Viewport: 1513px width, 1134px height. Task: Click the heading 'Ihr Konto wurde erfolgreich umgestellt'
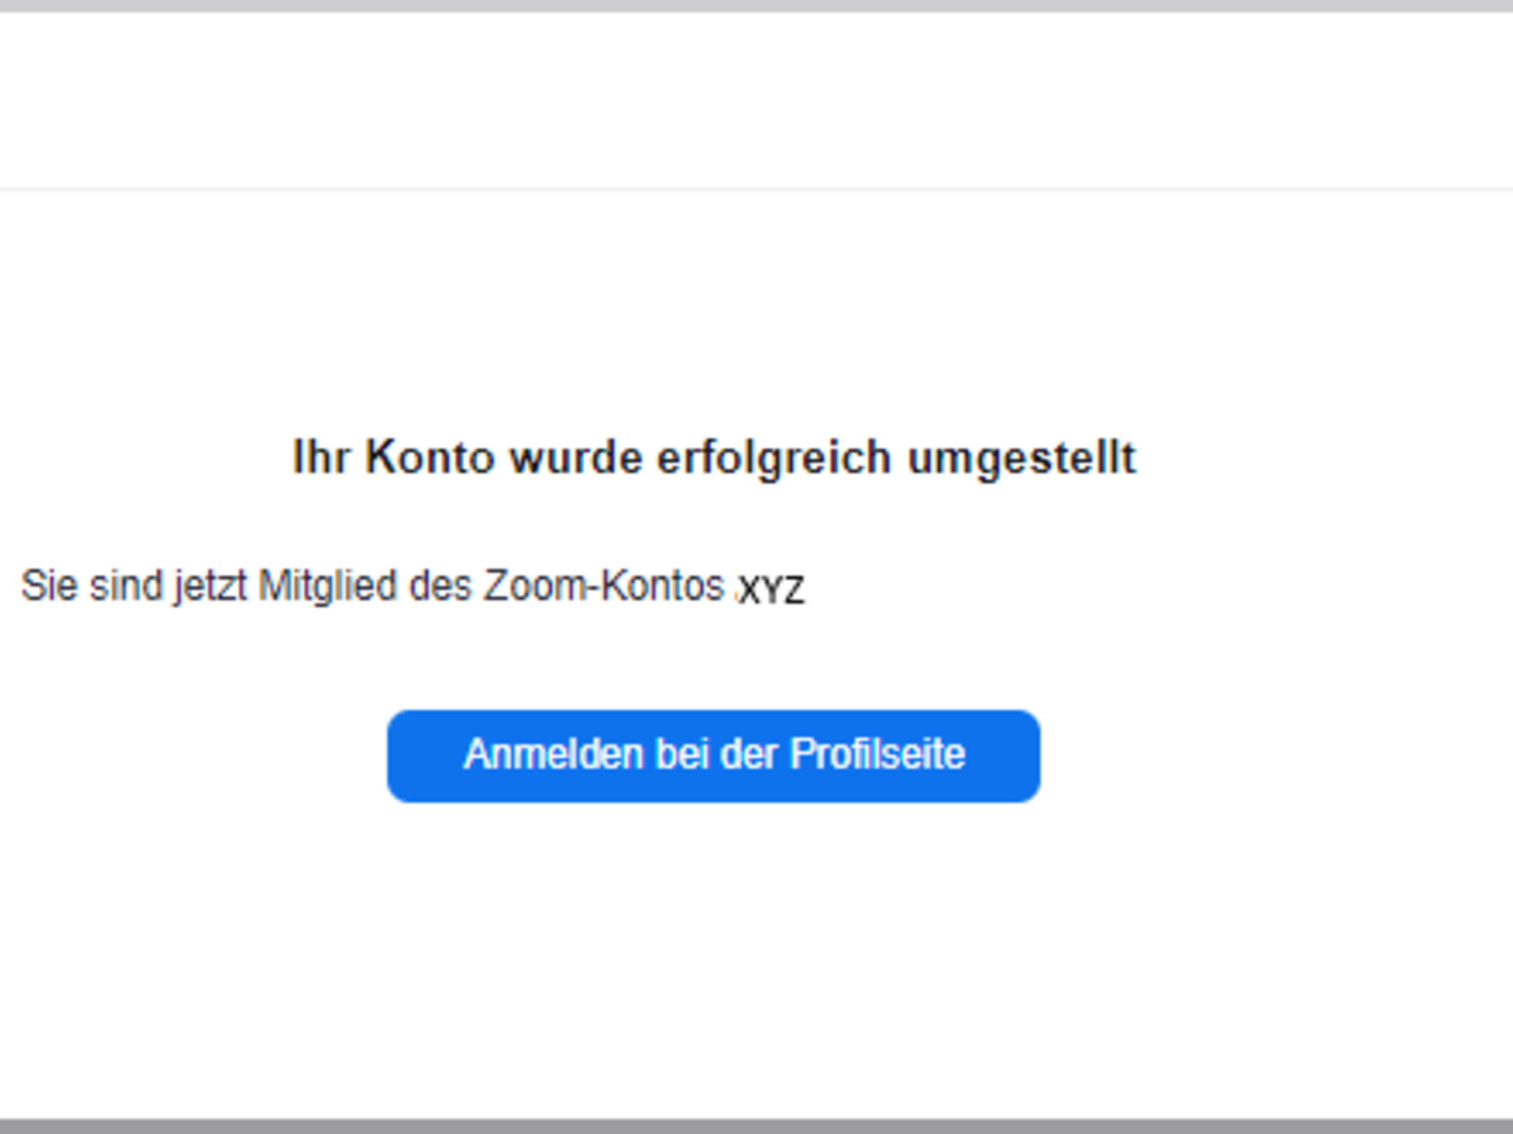(x=713, y=458)
